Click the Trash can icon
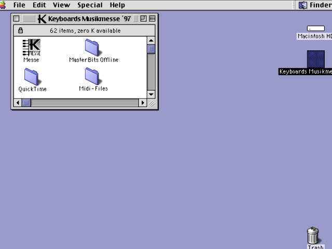Viewport: 332px width, 249px height. click(x=313, y=236)
